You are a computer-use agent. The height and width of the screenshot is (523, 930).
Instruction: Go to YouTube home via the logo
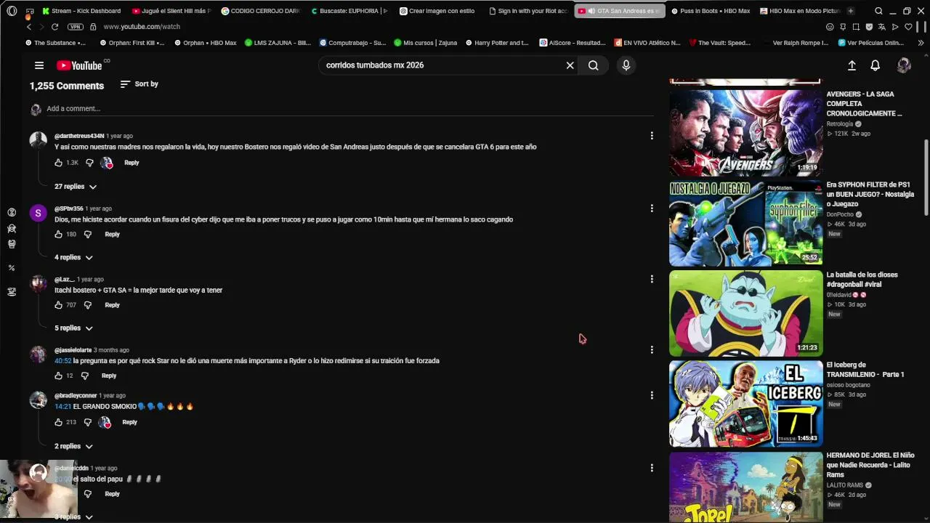tap(79, 65)
